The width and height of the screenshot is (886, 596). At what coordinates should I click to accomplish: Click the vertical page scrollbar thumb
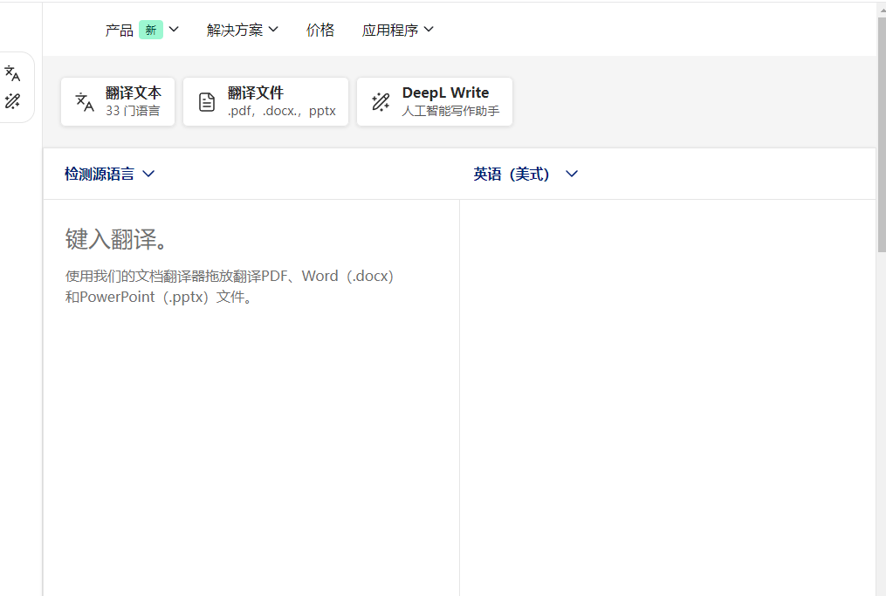[x=882, y=134]
